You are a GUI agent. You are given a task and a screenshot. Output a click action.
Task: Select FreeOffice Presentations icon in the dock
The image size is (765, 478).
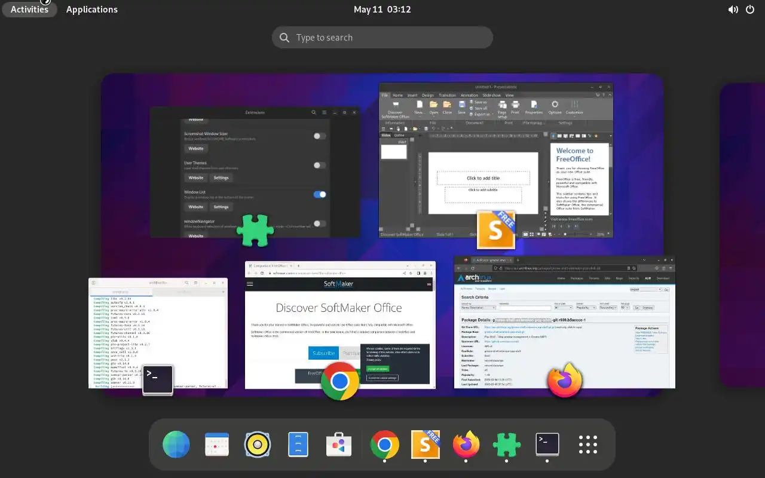pos(426,445)
